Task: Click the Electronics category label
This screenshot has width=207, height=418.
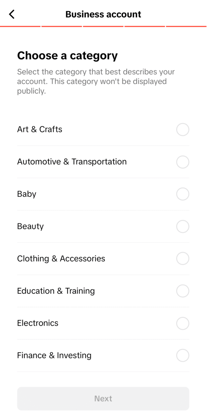Action: [x=38, y=323]
